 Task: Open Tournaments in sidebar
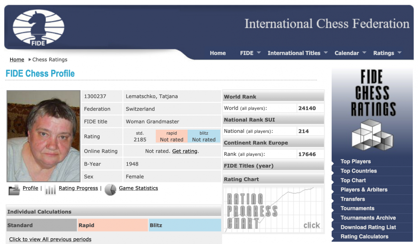(357, 208)
